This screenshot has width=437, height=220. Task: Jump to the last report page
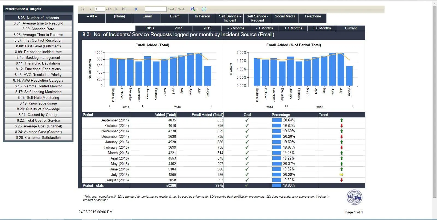pos(124,9)
